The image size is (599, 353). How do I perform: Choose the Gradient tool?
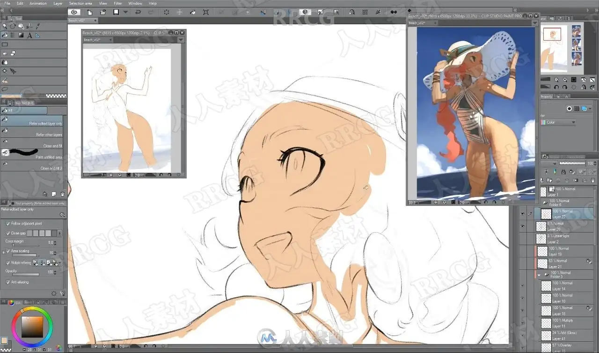(x=21, y=35)
